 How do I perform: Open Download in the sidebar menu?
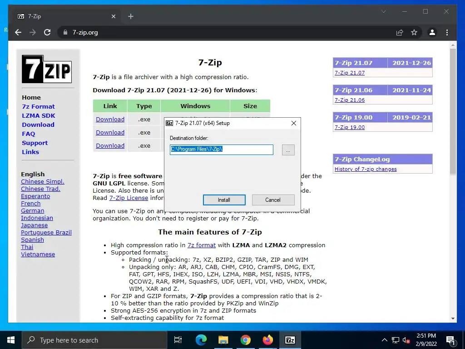coord(38,125)
